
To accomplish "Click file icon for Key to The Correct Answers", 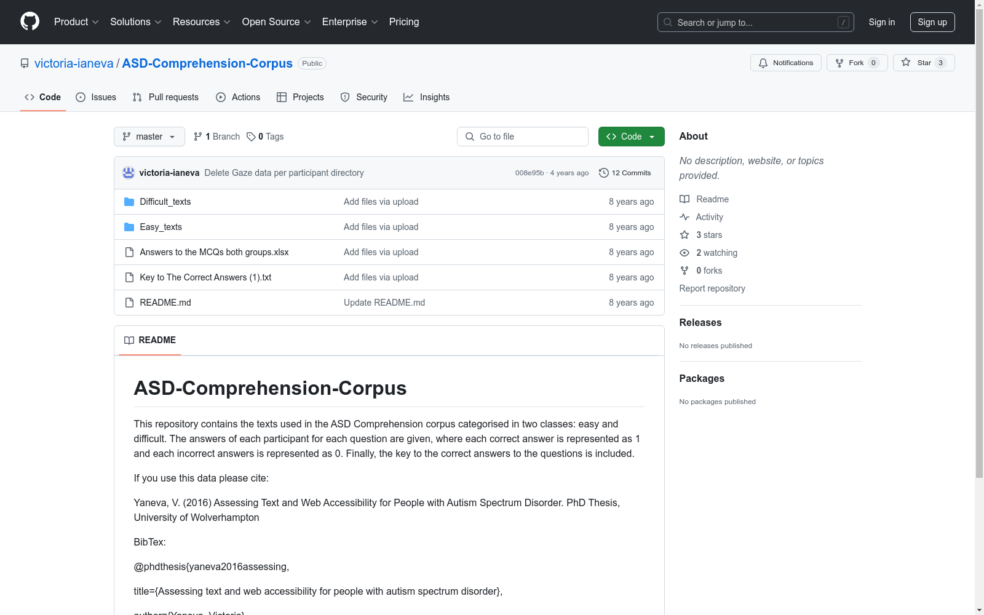I will click(x=129, y=277).
